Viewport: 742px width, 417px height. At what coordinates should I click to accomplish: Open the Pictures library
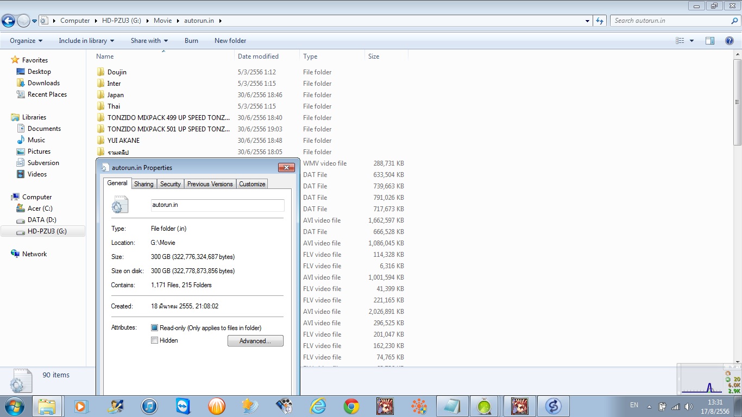[x=39, y=151]
